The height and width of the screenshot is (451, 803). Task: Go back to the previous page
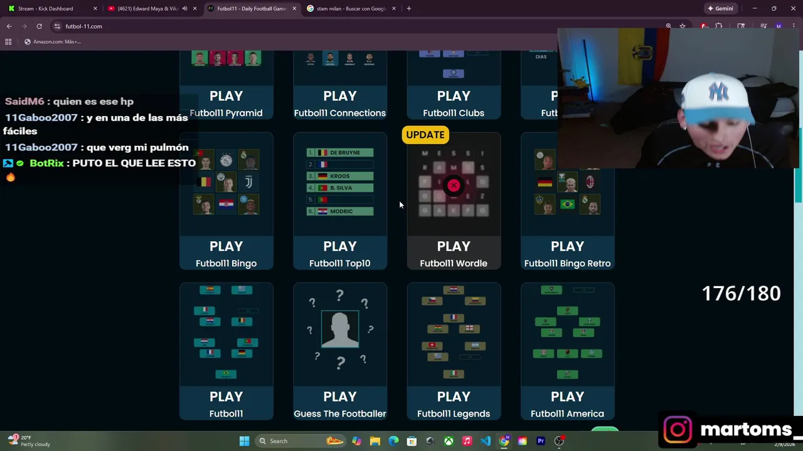(x=9, y=26)
